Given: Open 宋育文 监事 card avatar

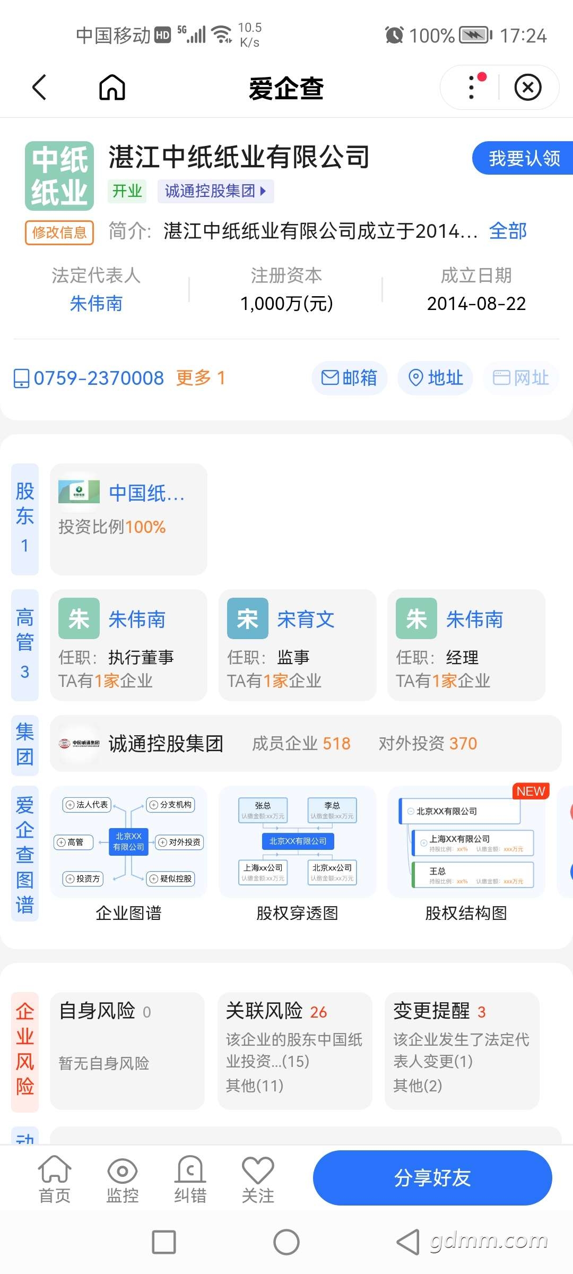Looking at the screenshot, I should [x=248, y=618].
